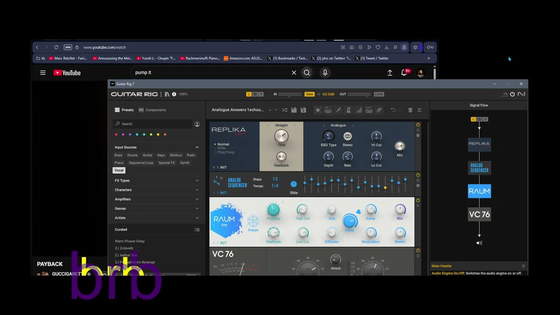Click the Native Instruments NI logo

(521, 94)
